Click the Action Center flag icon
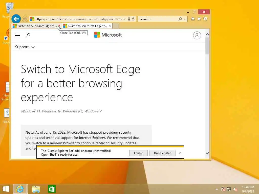259x194 pixels. (x=223, y=189)
